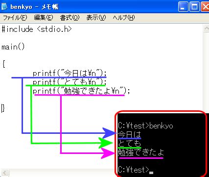
Task: Close the benkyo Notepad window
Action: (205, 7)
